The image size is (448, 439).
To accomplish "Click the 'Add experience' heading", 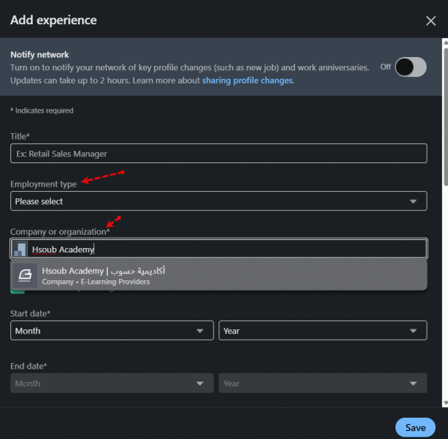I will [x=53, y=20].
